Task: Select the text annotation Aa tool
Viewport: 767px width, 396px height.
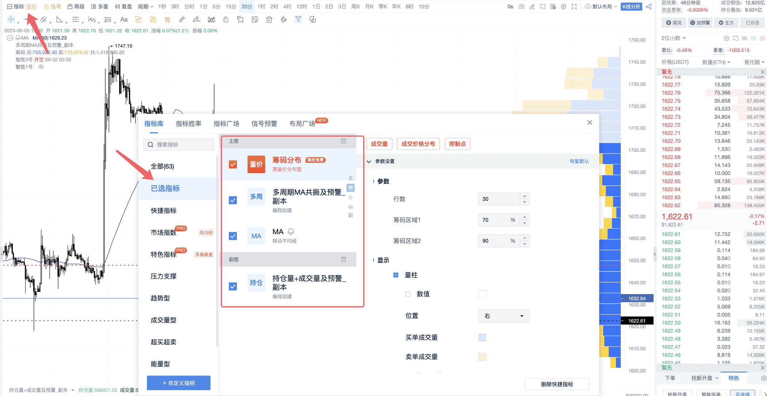Action: tap(124, 20)
